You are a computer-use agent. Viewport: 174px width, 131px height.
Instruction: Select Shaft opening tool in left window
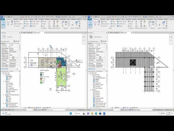66,23
